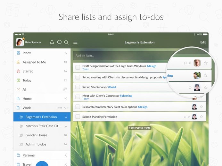Open the Inbox list
The height and width of the screenshot is (166, 222).
tap(42, 53)
